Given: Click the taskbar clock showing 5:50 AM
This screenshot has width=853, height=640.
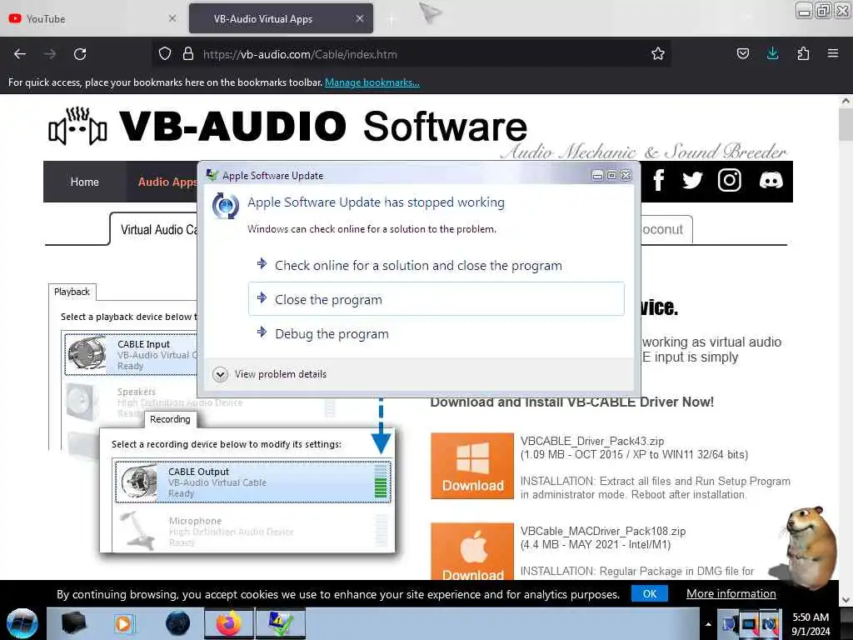Looking at the screenshot, I should pos(811,624).
